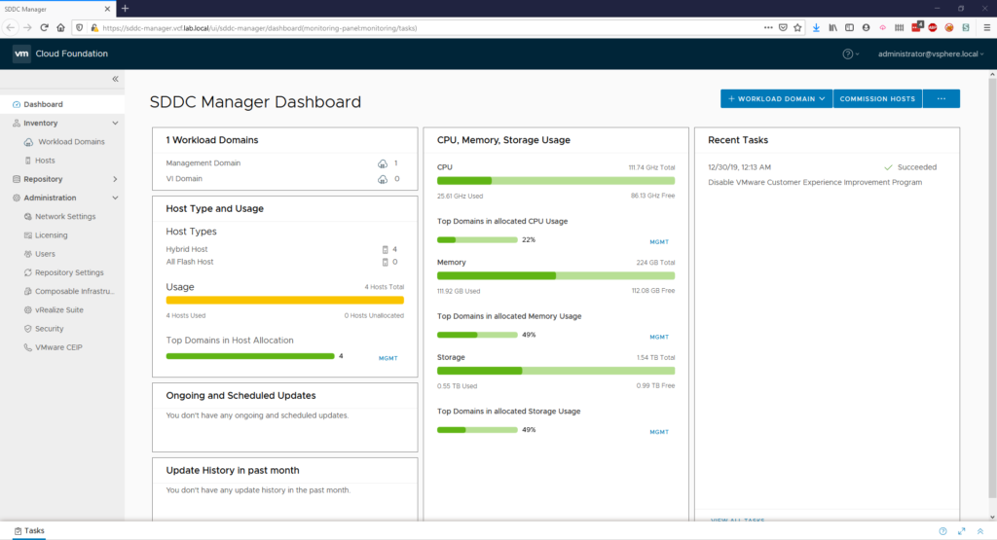Go back in browser history

10,28
